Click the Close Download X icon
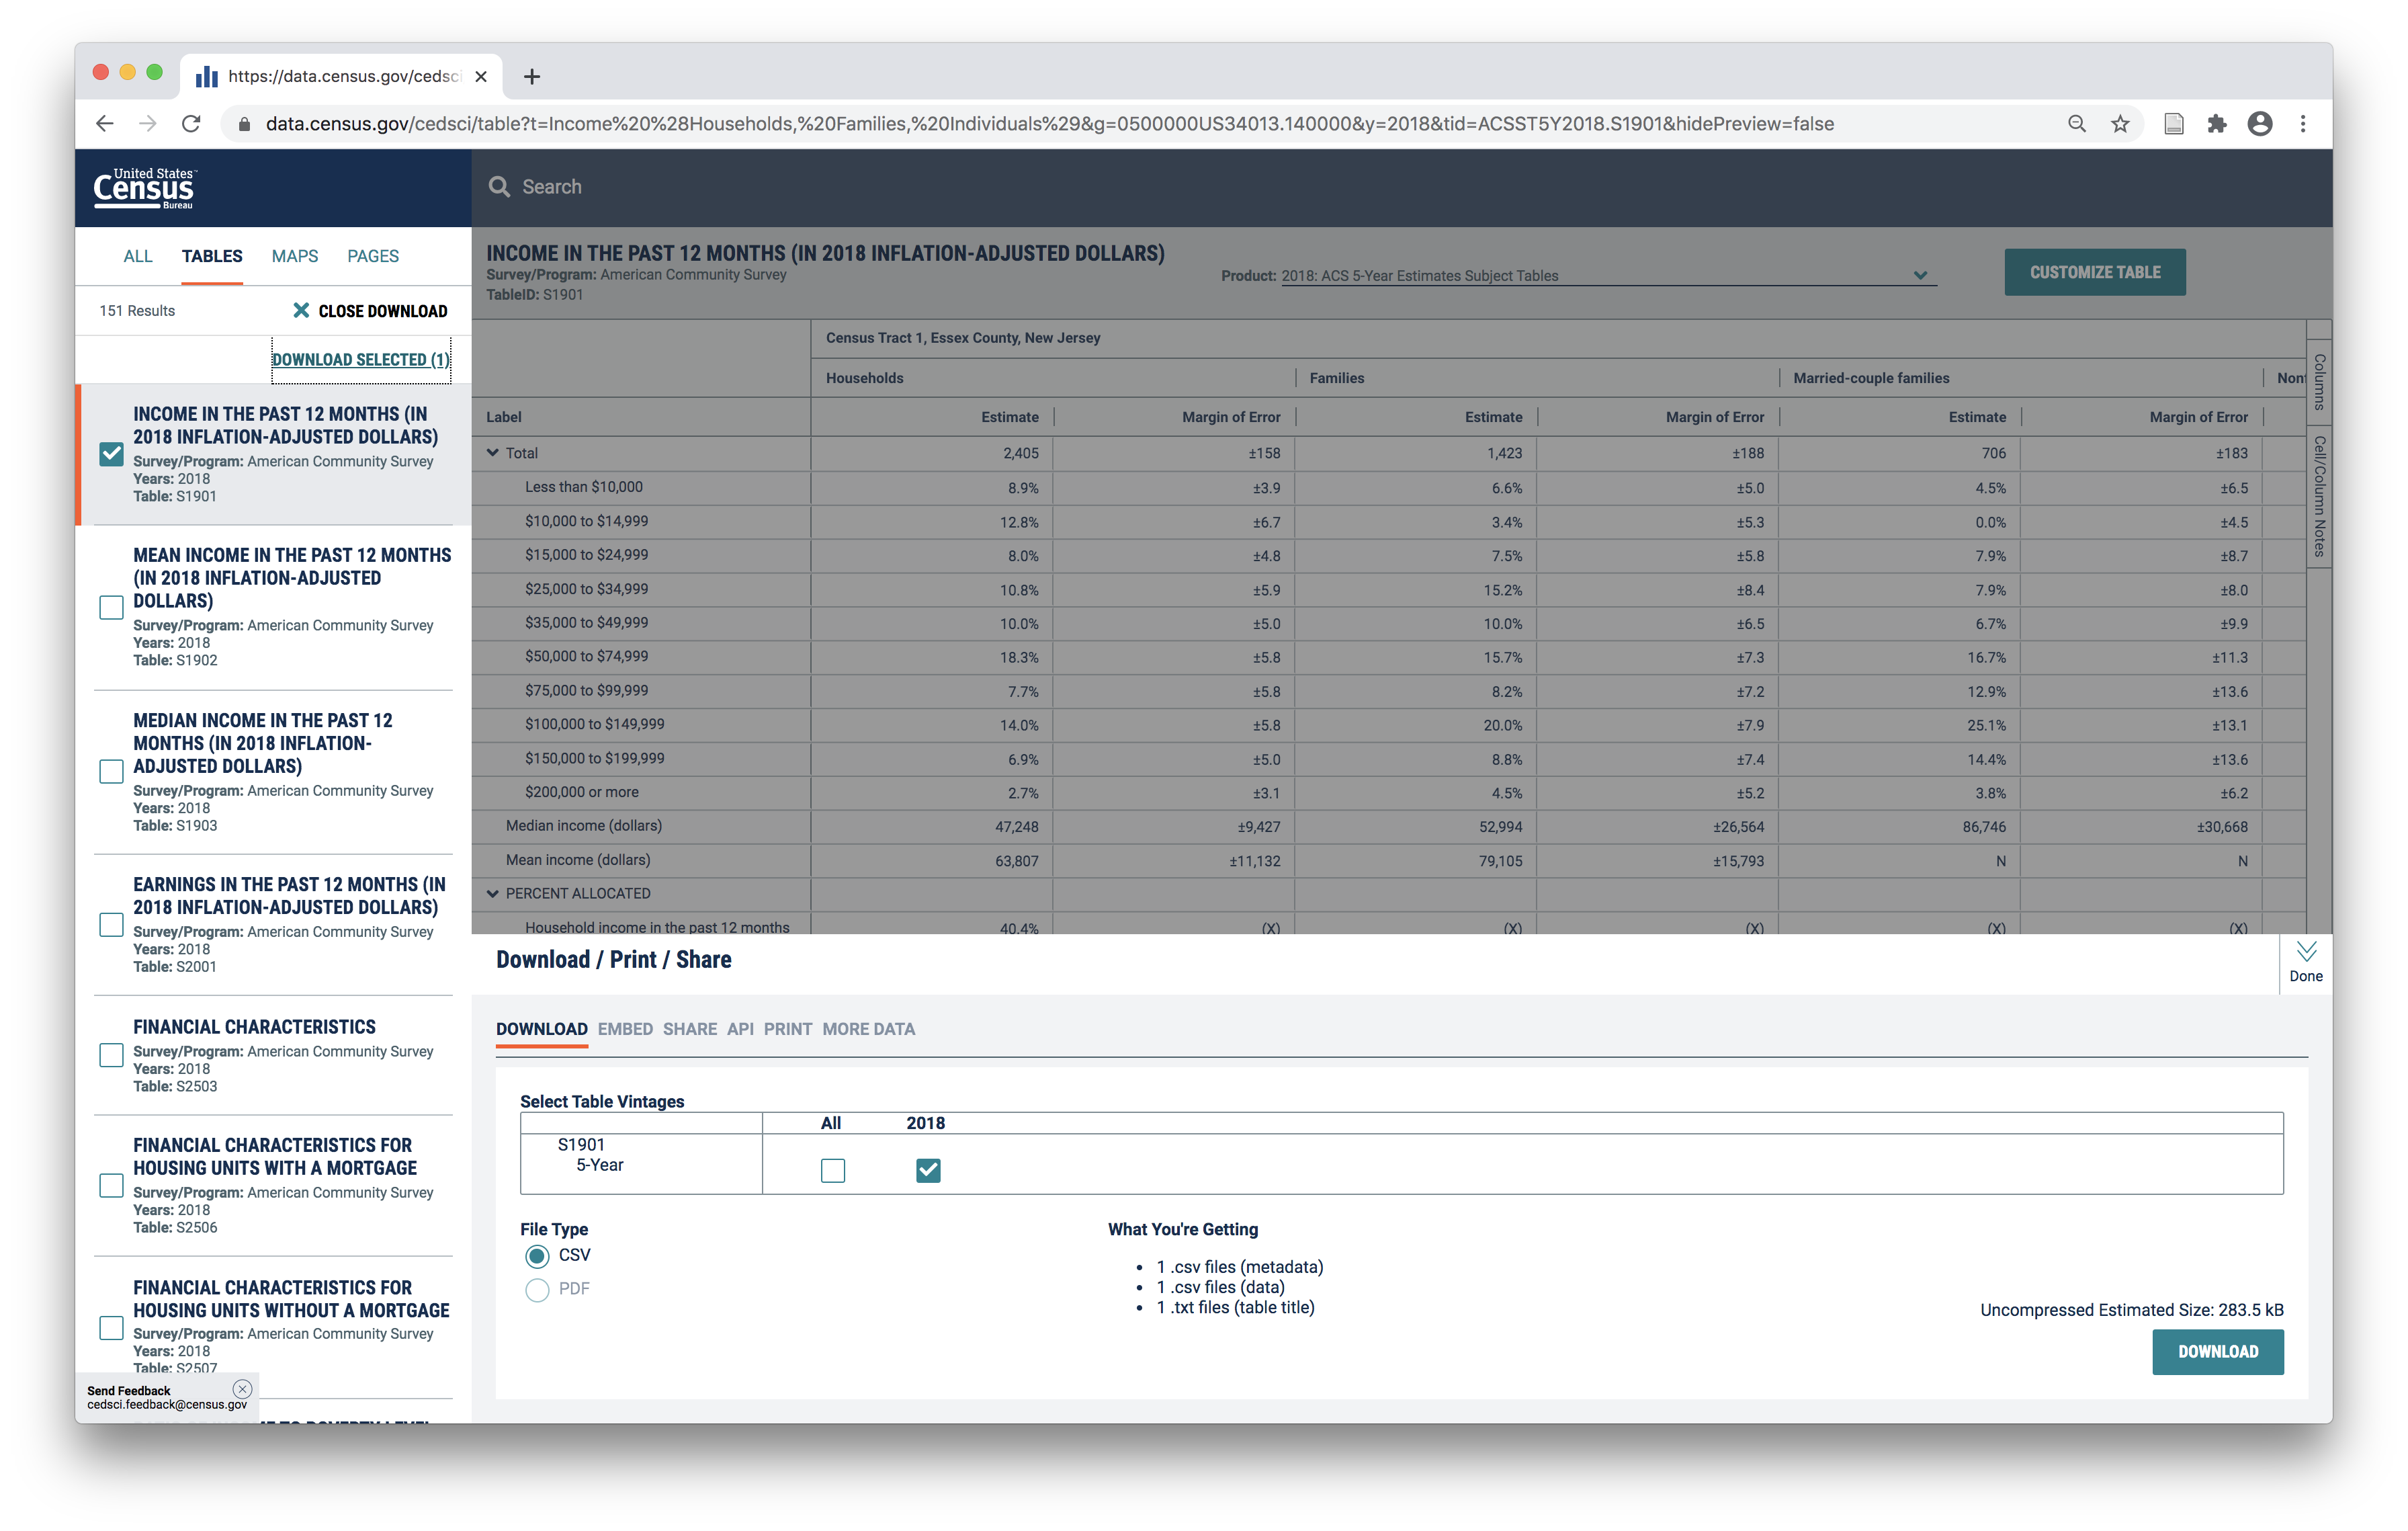The image size is (2408, 1531). [301, 311]
